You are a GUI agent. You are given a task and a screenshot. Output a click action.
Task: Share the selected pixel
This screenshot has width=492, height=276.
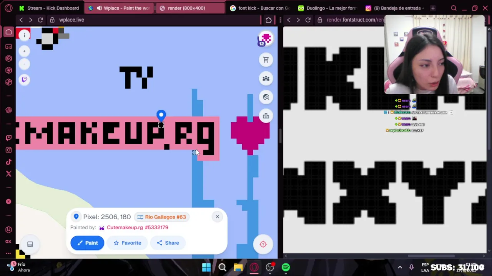[168, 243]
